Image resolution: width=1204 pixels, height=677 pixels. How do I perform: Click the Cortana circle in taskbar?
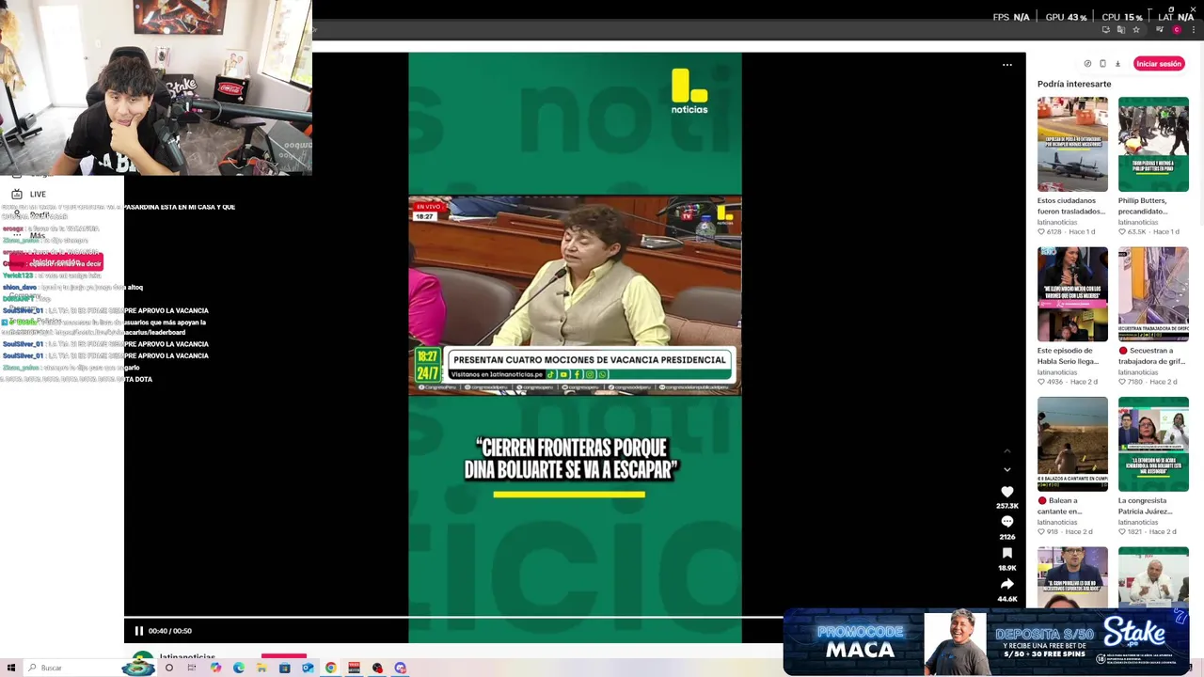tap(169, 668)
